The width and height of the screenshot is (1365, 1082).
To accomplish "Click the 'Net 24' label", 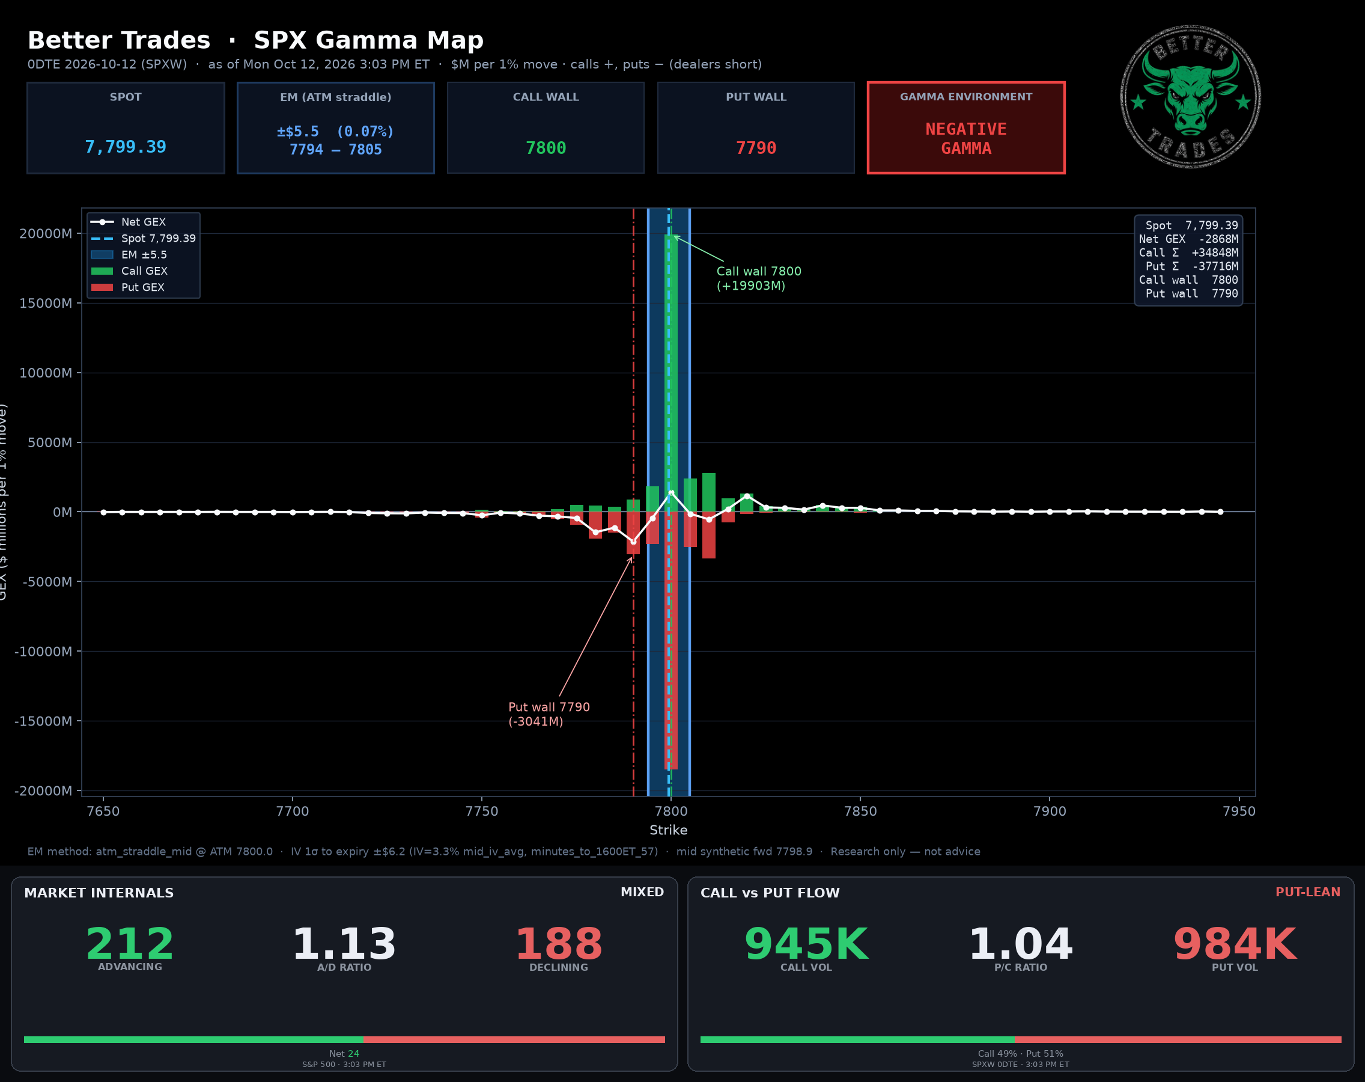I will click(344, 1054).
